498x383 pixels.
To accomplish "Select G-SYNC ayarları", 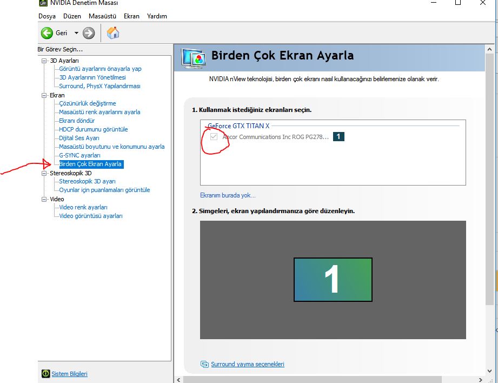I will pos(79,155).
